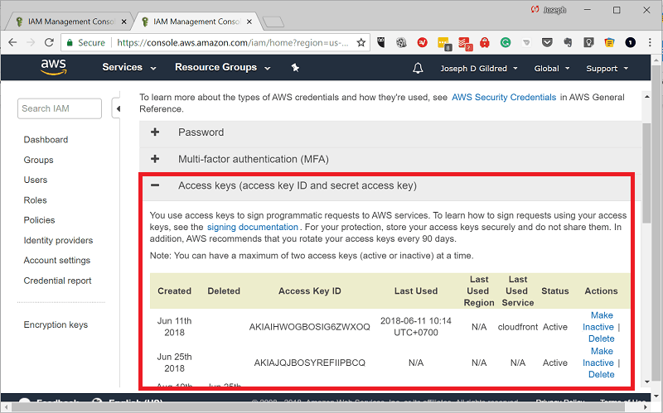Open the ExpressVPN extension icon
Viewport: 663px width, 413px height.
click(x=422, y=42)
